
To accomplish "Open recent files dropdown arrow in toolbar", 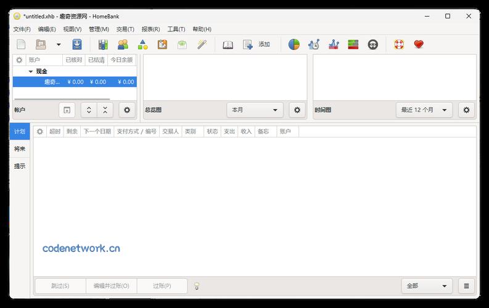I will 59,44.
